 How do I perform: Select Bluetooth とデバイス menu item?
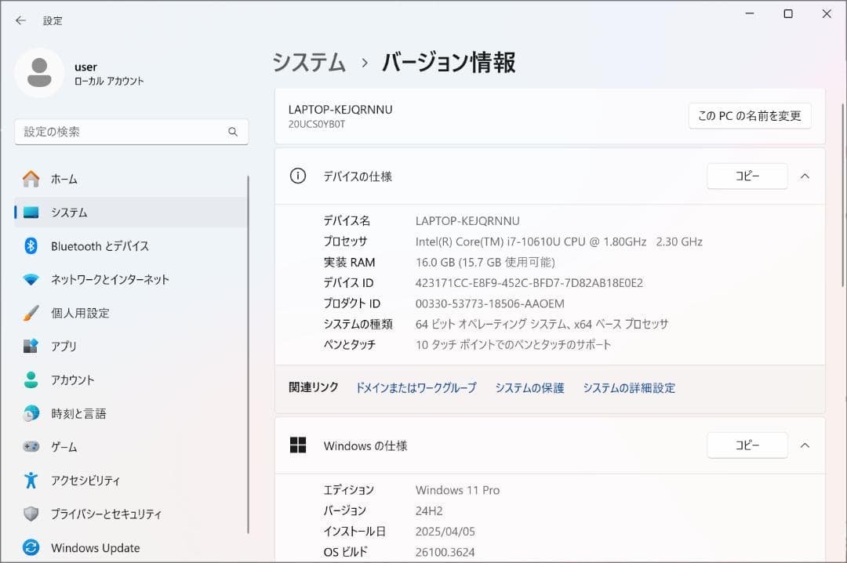pos(131,246)
